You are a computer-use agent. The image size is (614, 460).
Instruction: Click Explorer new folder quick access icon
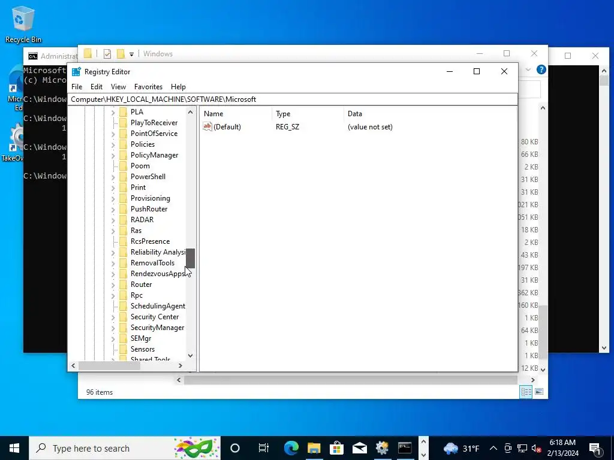121,54
